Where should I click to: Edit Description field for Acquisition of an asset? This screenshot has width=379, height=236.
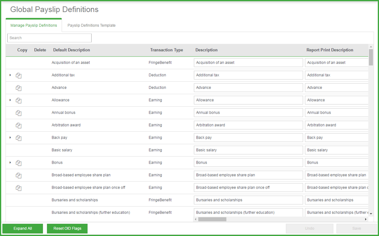tap(248, 63)
